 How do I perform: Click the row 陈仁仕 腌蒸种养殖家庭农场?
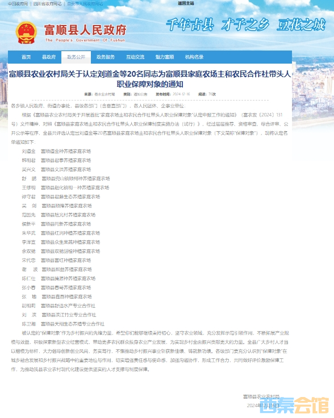click(x=59, y=278)
